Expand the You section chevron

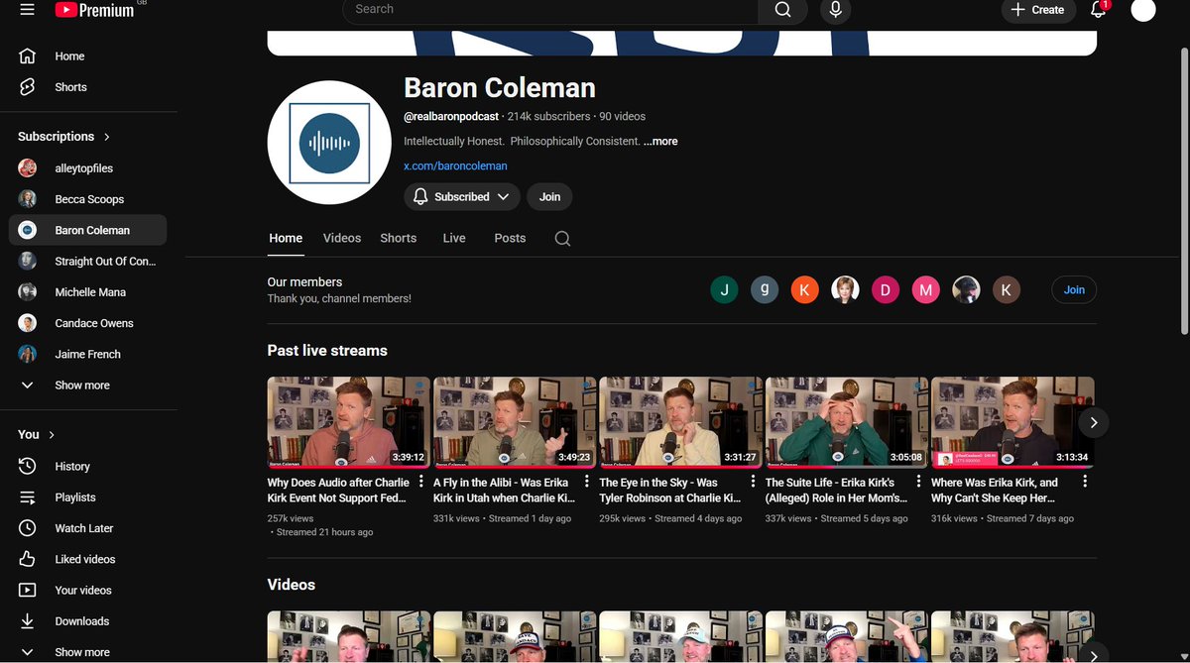point(52,435)
